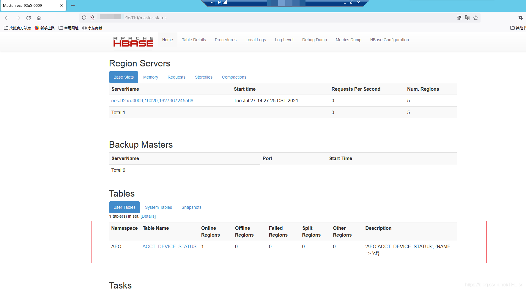Image resolution: width=526 pixels, height=290 pixels.
Task: Close the Master: ecs-92a5-0009 tab
Action: [x=62, y=5]
